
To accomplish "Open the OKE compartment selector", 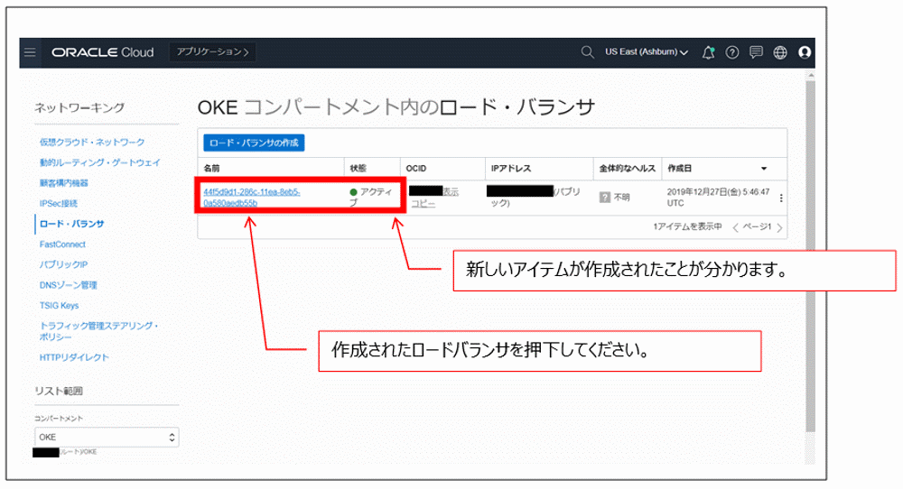I will tap(107, 438).
